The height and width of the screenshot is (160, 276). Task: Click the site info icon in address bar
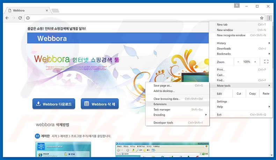coord(28,18)
